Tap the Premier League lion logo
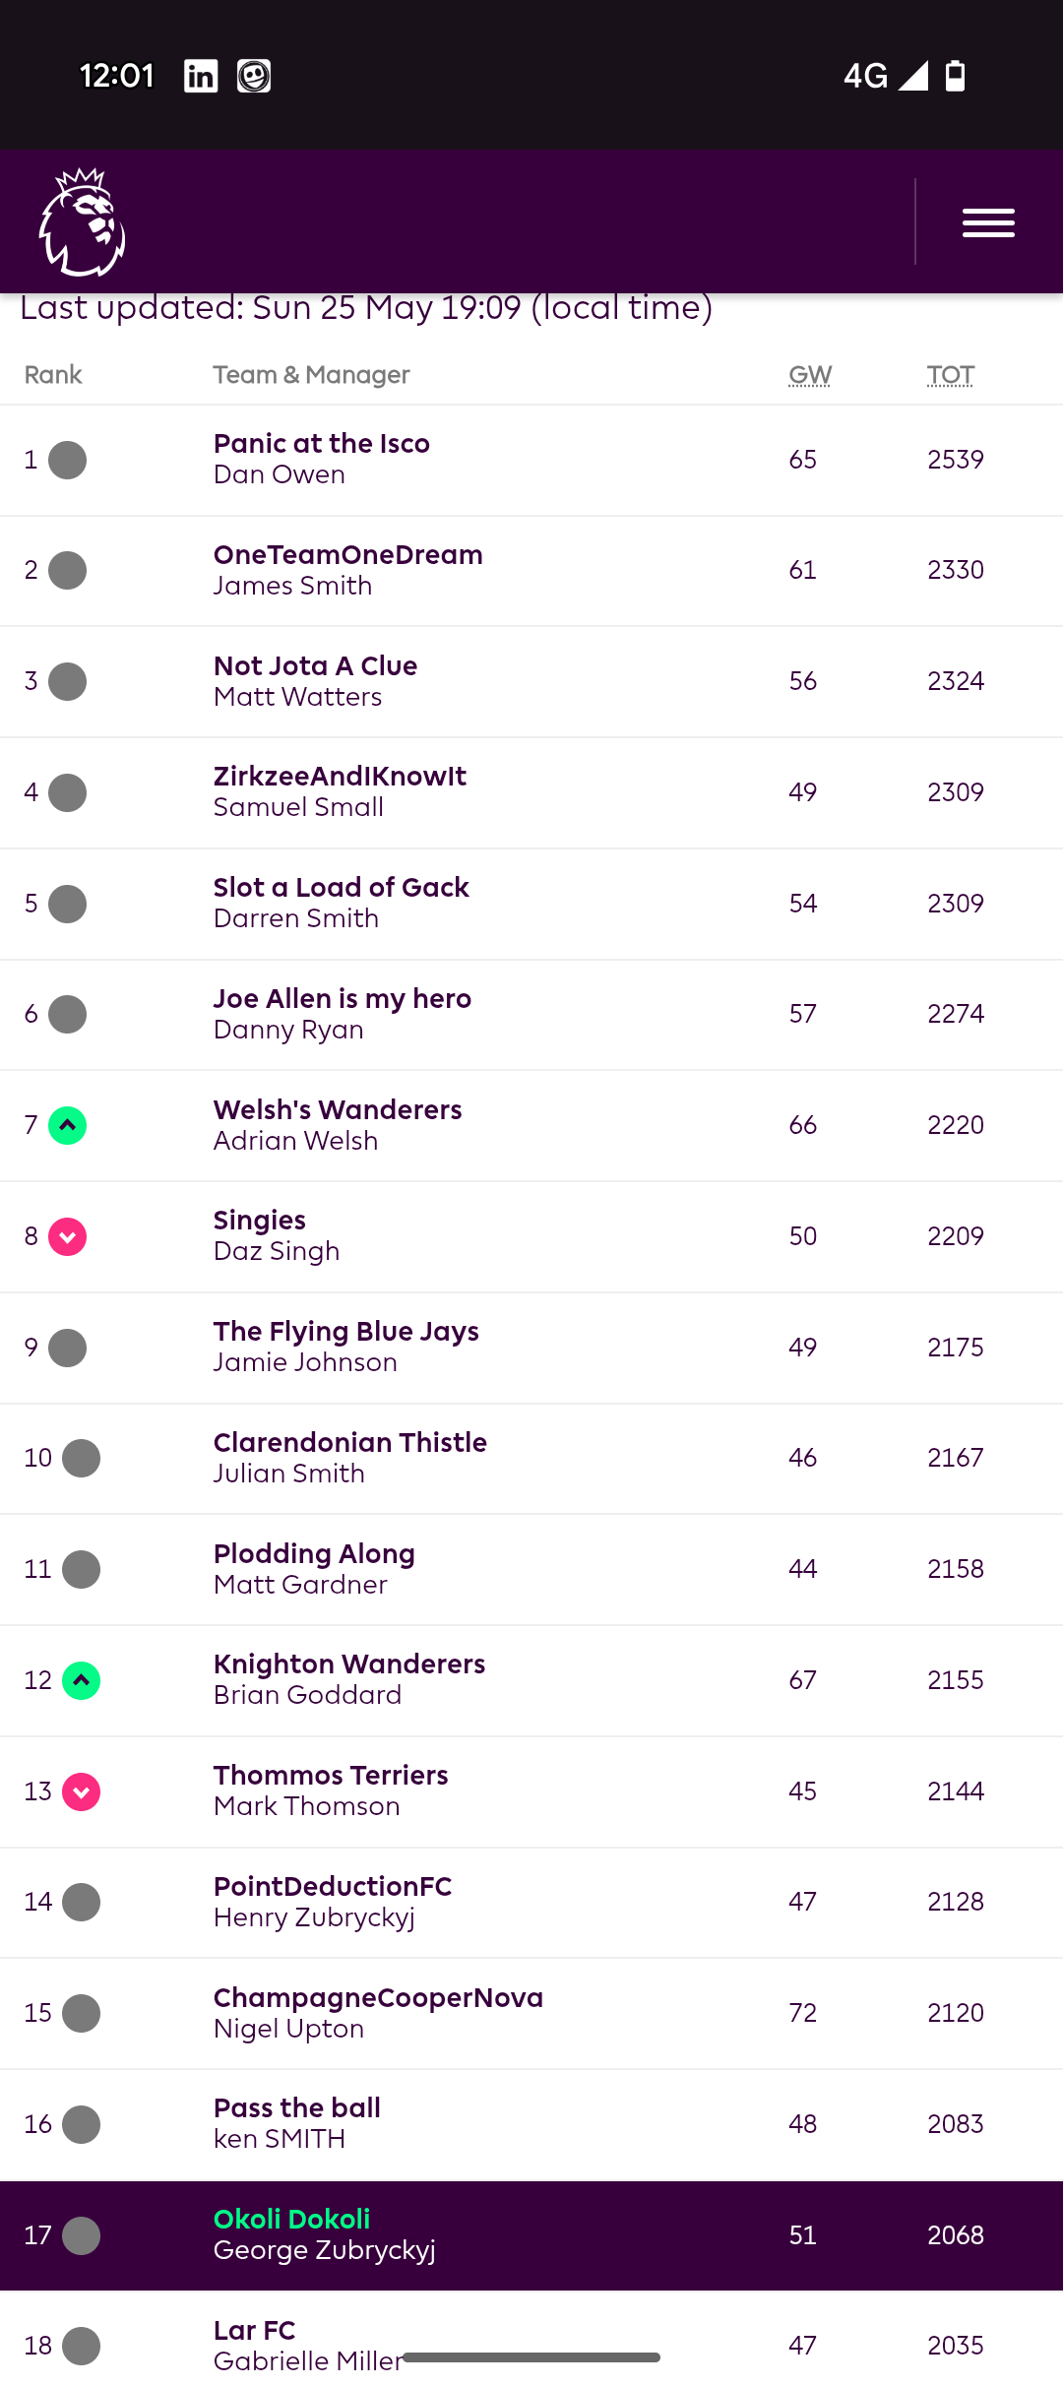The width and height of the screenshot is (1063, 2386). pos(82,222)
